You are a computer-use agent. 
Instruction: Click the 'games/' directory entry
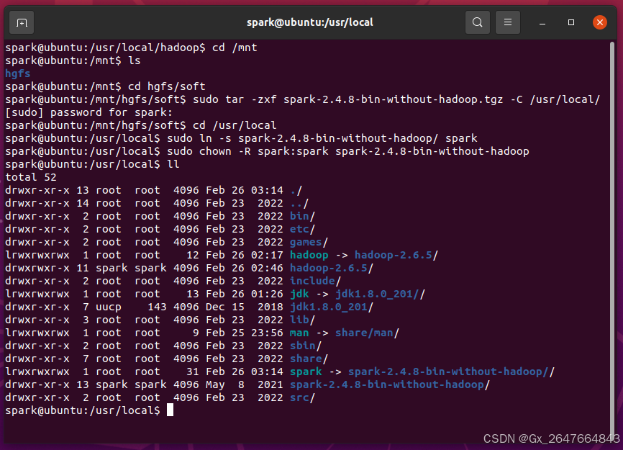309,242
